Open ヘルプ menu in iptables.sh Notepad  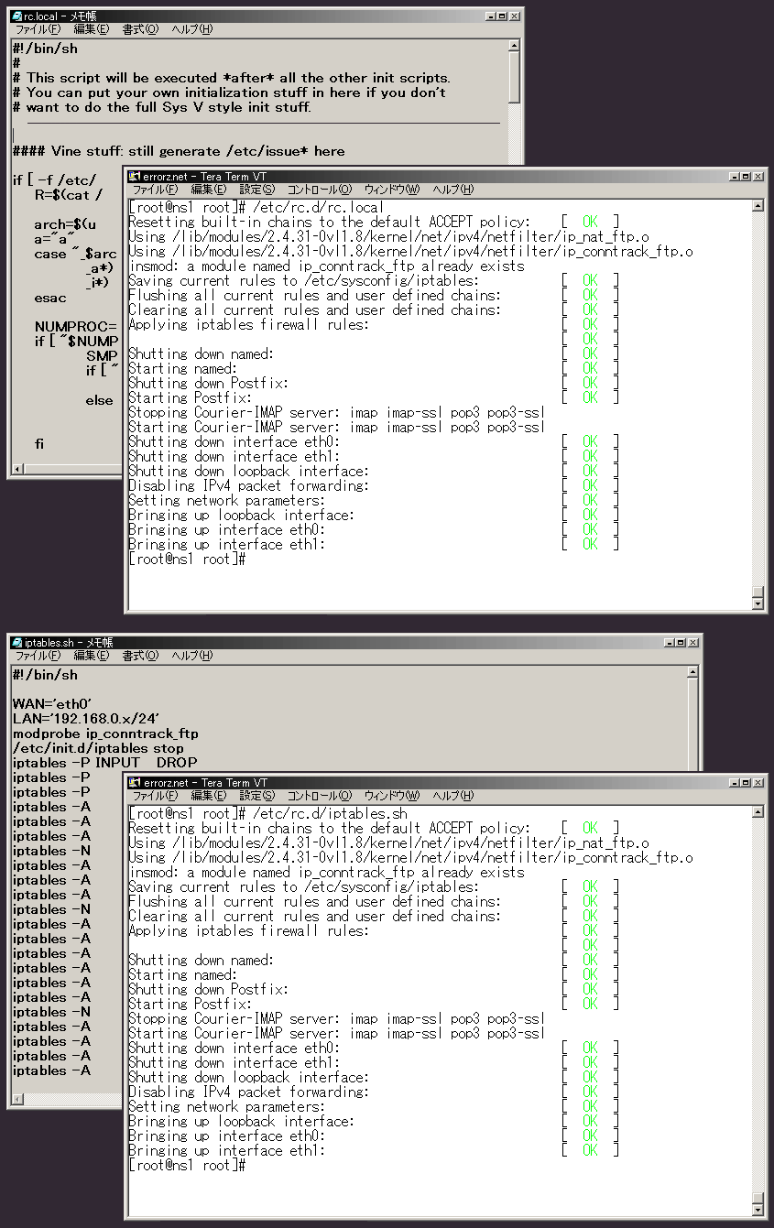tap(192, 656)
